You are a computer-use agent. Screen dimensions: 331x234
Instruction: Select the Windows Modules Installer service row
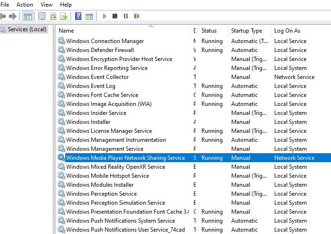[194, 185]
